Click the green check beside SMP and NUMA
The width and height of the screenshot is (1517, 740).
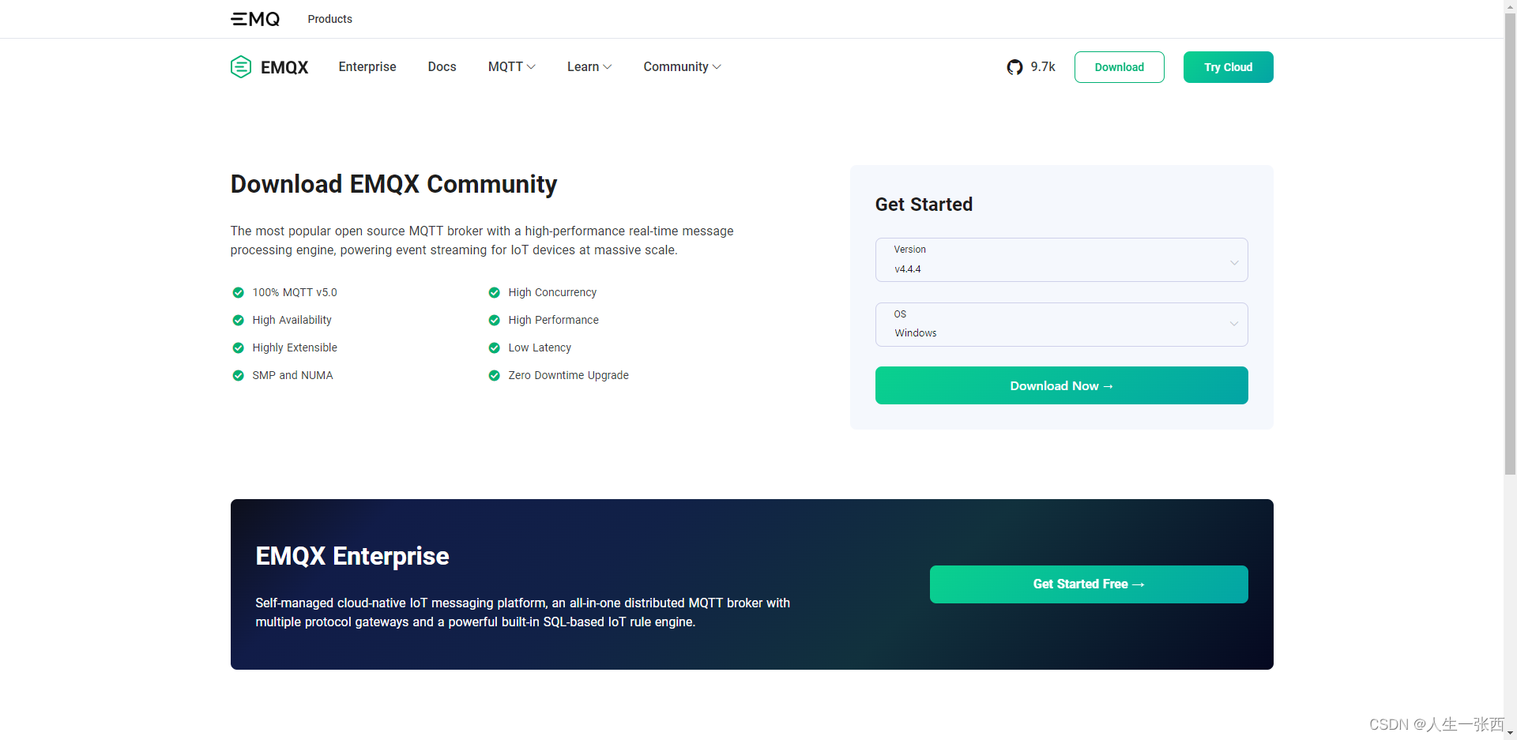238,375
